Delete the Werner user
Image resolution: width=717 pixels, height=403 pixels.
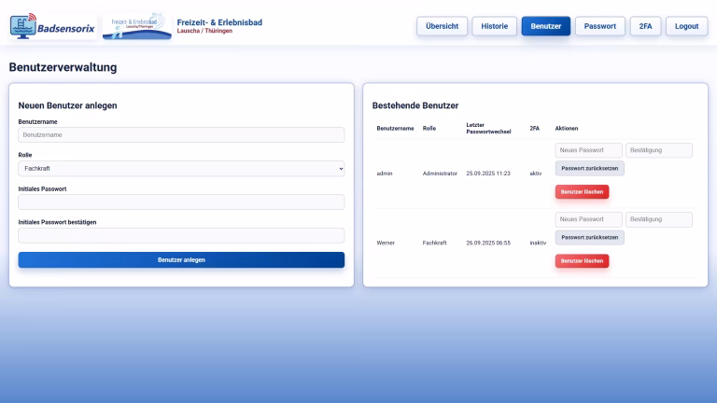pos(582,260)
